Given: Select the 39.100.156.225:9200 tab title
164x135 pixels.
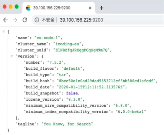Looking at the screenshot, I should pyautogui.click(x=52, y=8).
